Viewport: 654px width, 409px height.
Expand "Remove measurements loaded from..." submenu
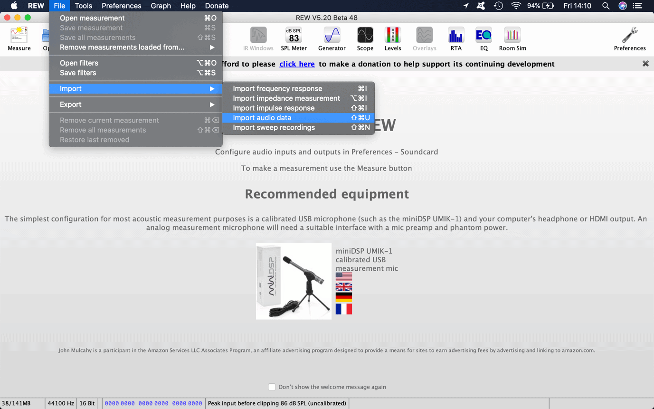click(x=136, y=48)
